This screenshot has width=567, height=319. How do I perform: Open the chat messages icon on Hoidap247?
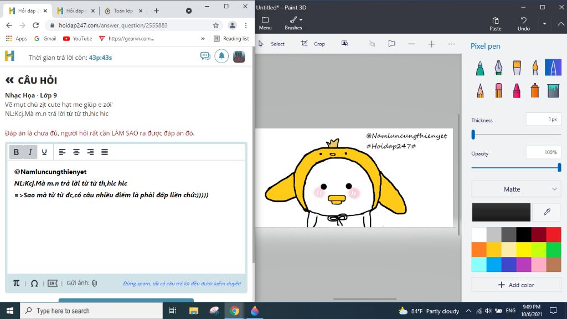(x=205, y=56)
